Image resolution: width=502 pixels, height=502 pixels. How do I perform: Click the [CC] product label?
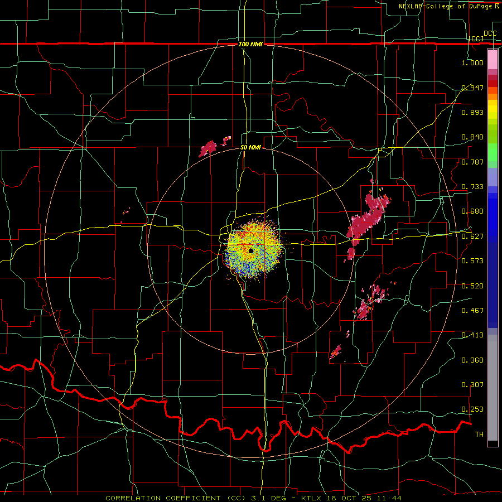coord(476,38)
